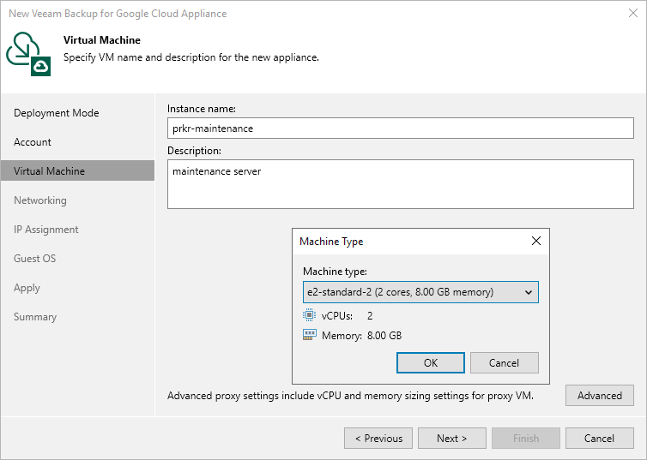Close the New Veeam Backup appliance wizard window
This screenshot has width=647, height=460.
633,13
